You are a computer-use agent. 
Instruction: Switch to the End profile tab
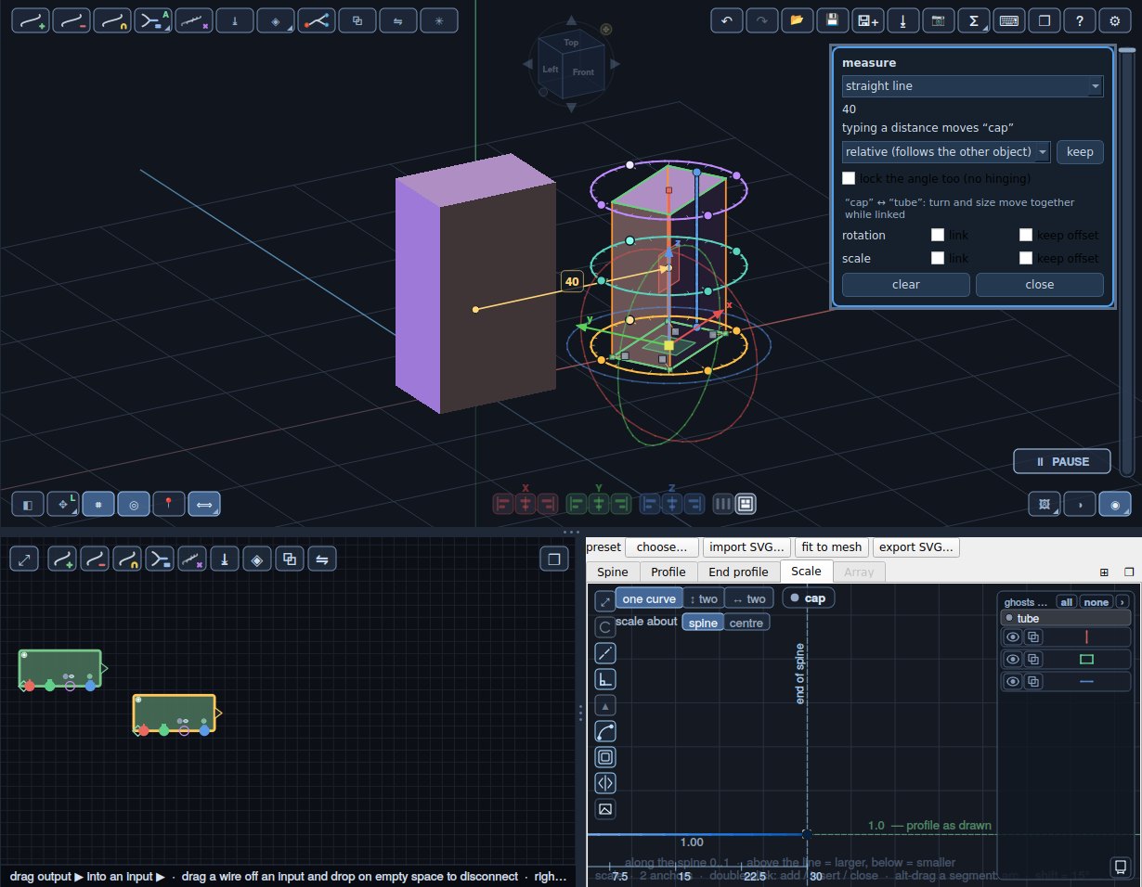(x=738, y=572)
